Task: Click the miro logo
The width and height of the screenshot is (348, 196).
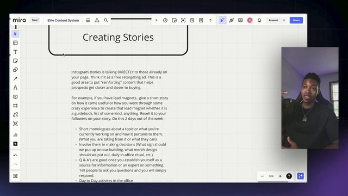Action: (x=20, y=20)
